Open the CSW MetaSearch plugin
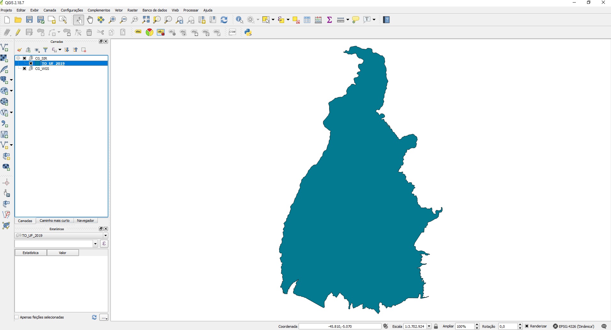 (x=232, y=32)
